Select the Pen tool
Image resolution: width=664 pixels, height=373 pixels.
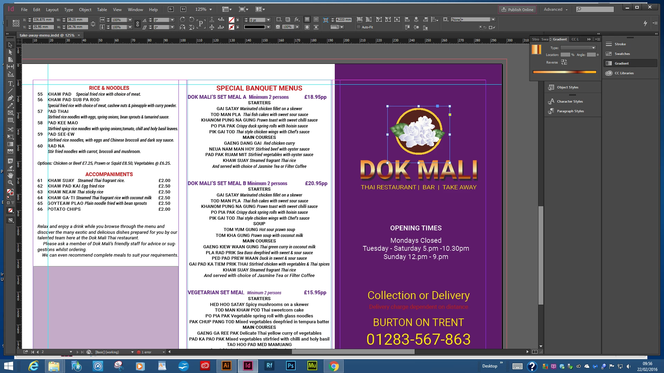click(x=10, y=98)
